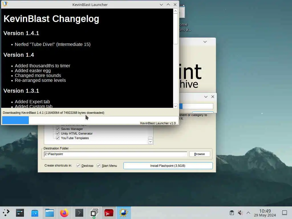The image size is (292, 219).
Task: Click Install Flashpoint (3.5GB) button
Action: 168,166
